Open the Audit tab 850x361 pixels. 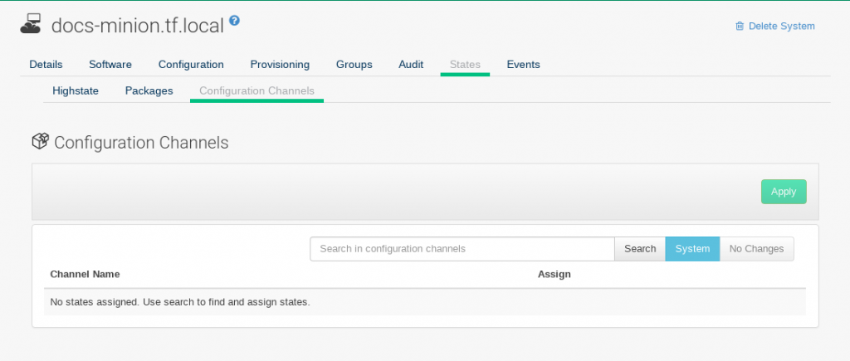(411, 64)
